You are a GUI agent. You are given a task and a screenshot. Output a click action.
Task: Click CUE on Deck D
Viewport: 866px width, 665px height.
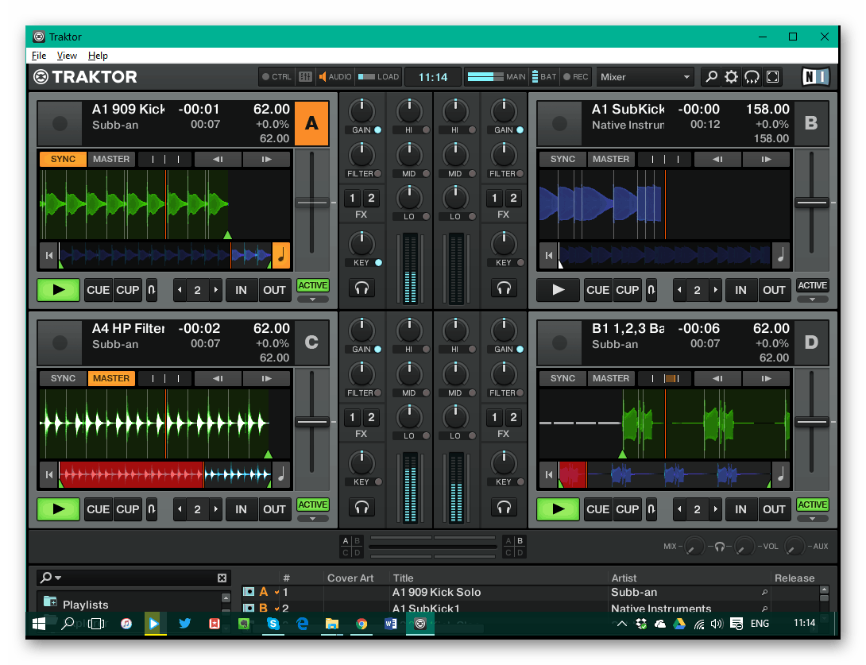[598, 509]
